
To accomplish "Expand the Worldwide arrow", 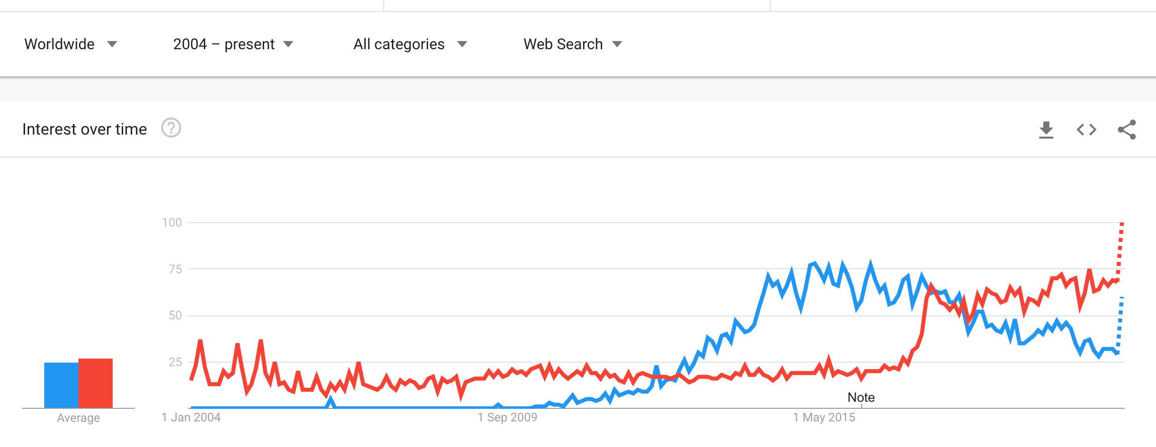I will [112, 44].
